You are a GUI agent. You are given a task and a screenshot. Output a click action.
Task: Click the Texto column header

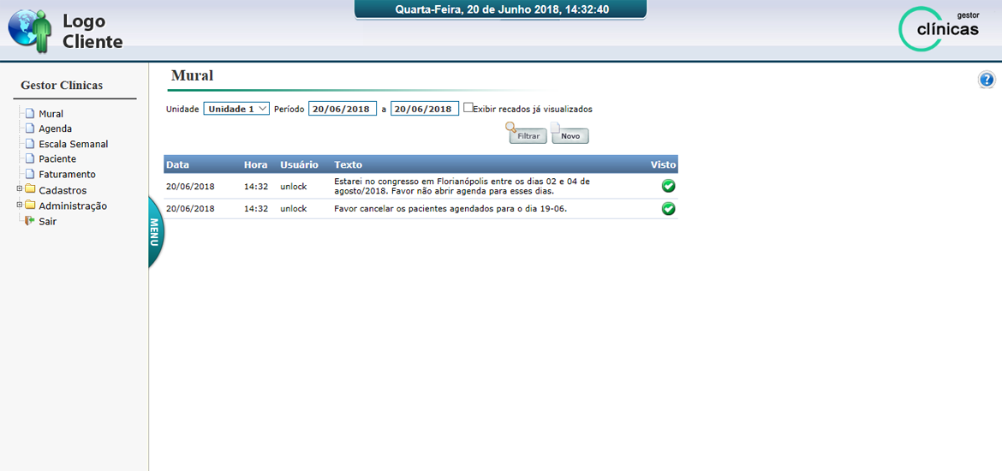click(349, 165)
